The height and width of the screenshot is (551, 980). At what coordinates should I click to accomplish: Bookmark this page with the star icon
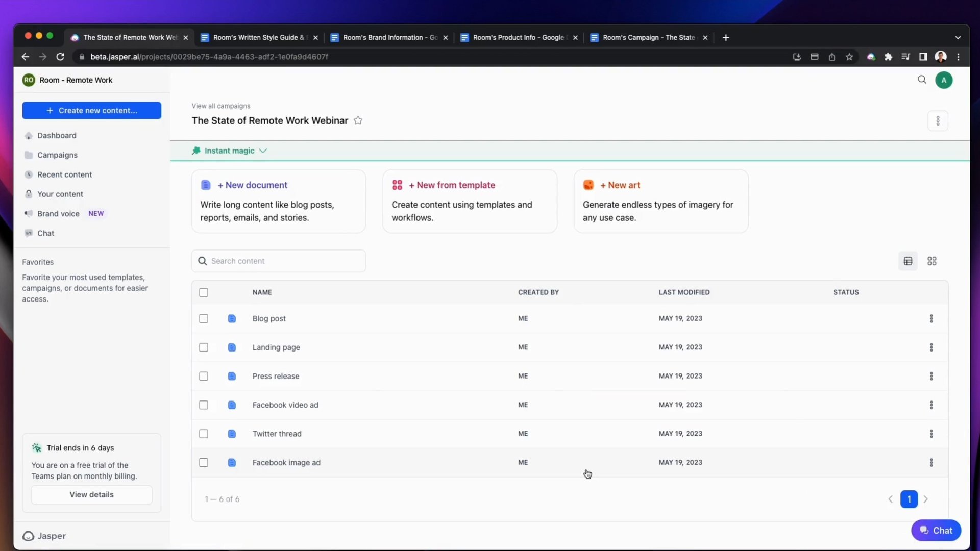coord(849,57)
